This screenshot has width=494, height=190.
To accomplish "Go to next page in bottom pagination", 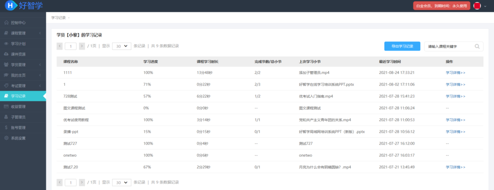I will click(82, 182).
